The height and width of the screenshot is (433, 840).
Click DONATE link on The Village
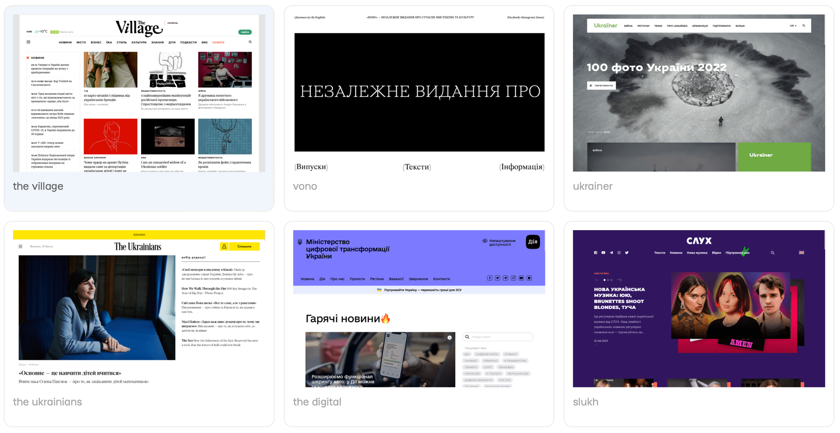218,42
